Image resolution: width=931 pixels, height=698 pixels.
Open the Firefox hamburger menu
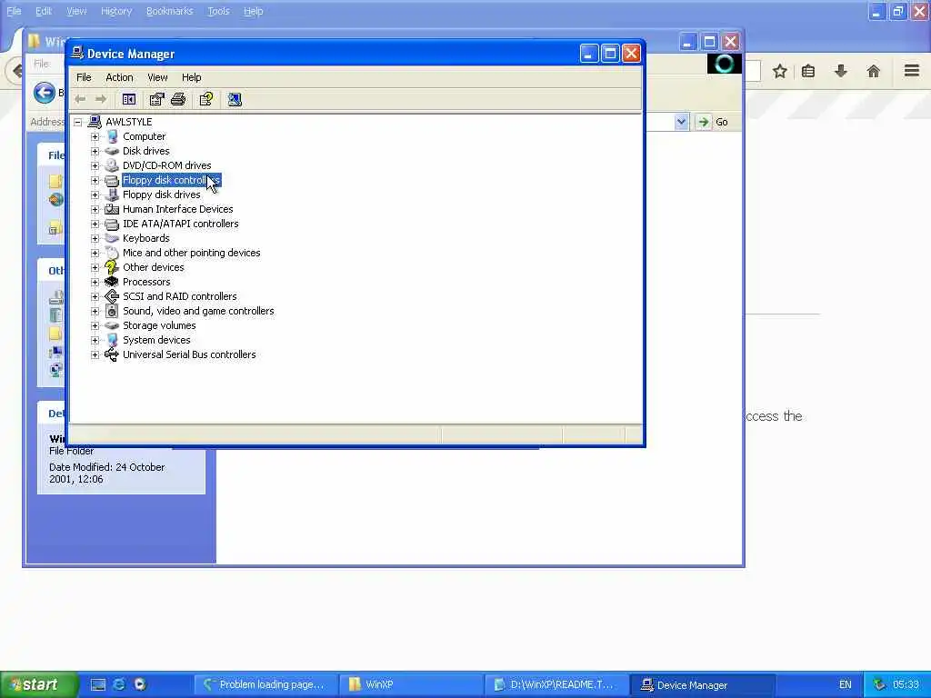tap(912, 71)
